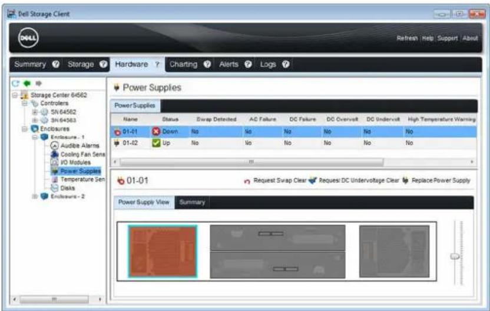490x311 pixels.
Task: Open the Charting tab
Action: 183,64
